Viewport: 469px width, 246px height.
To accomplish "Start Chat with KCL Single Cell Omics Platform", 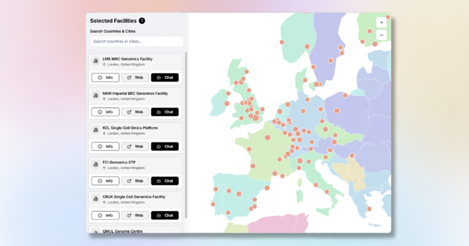I will coord(165,146).
